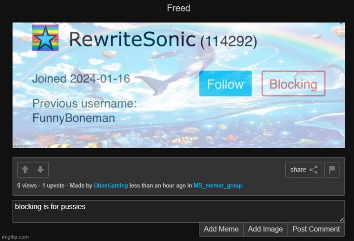Upvote the meme with the up arrow
This screenshot has width=354, height=241.
pos(25,170)
